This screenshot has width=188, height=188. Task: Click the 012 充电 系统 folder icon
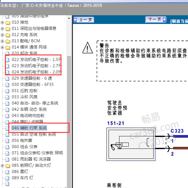click(8, 35)
